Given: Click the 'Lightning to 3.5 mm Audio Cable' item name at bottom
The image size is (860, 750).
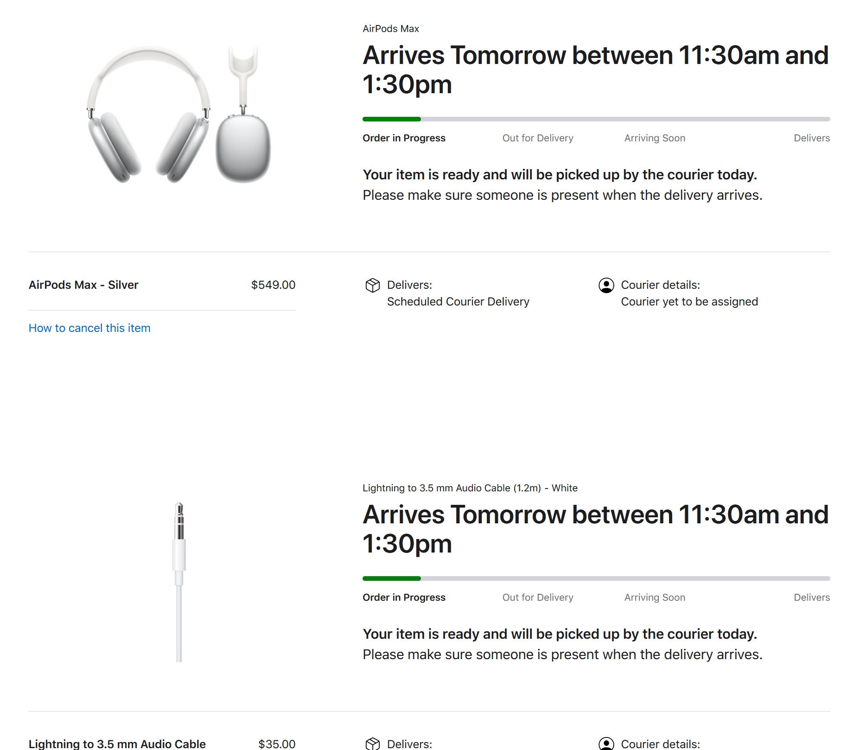Looking at the screenshot, I should [117, 744].
